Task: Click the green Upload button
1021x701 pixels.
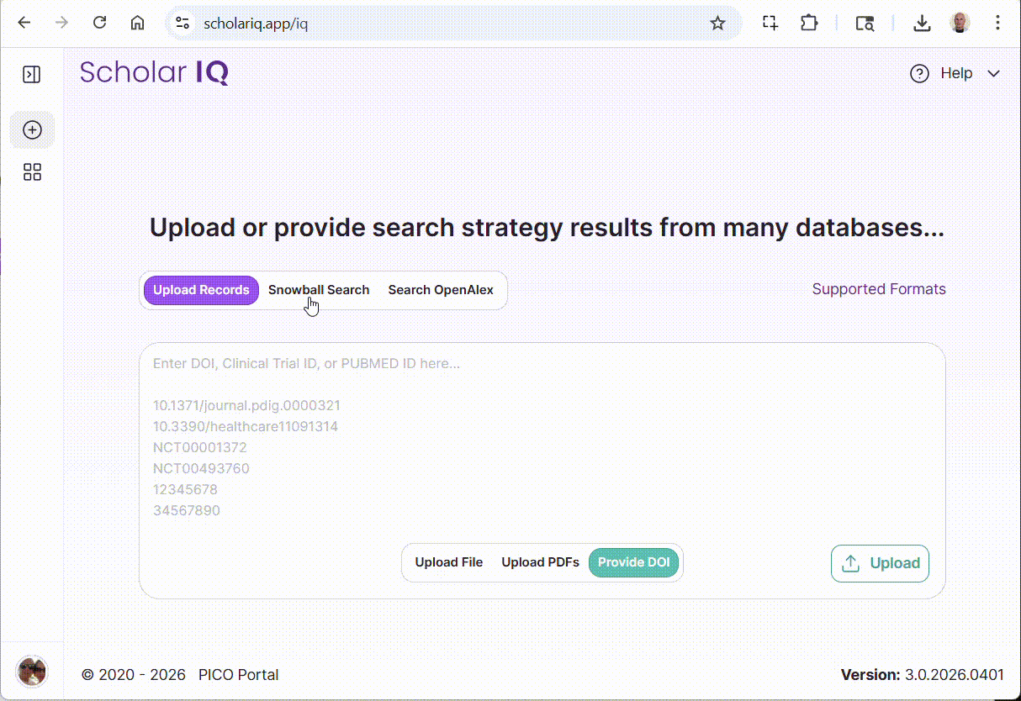Action: click(880, 562)
